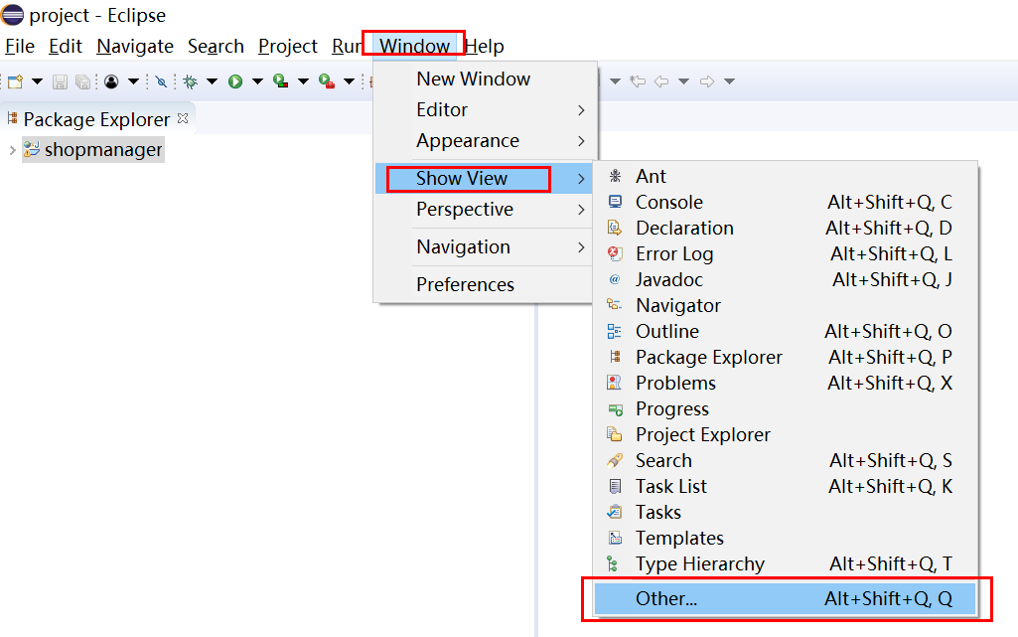Show the Console view

785,202
